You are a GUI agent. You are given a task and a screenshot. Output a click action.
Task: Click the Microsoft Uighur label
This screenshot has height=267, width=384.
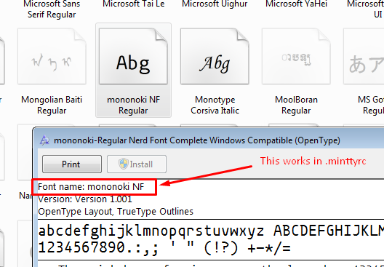click(x=215, y=4)
